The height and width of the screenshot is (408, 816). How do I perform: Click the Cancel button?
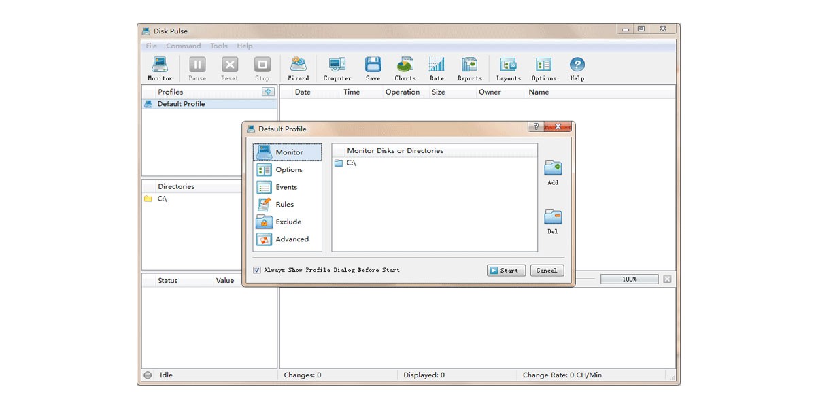coord(547,270)
